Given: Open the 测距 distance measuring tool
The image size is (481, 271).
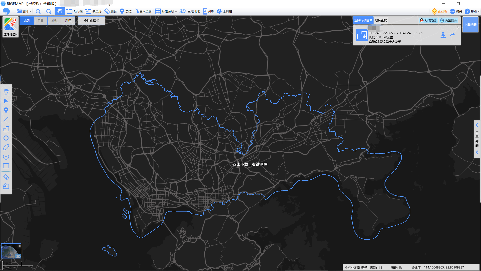Looking at the screenshot, I should click(110, 11).
